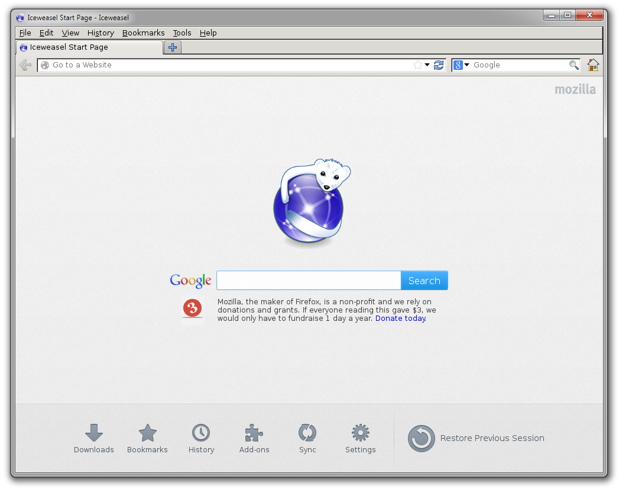Open the Edit menu
Screen dimensions: 619x489
[x=46, y=33]
